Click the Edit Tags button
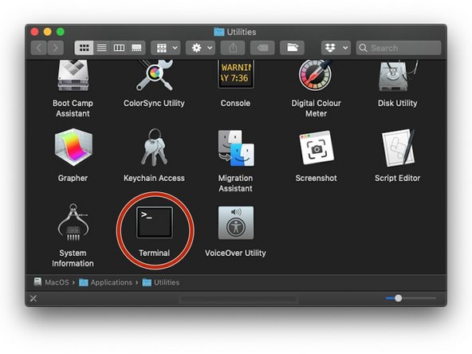472x354 pixels. tap(262, 48)
